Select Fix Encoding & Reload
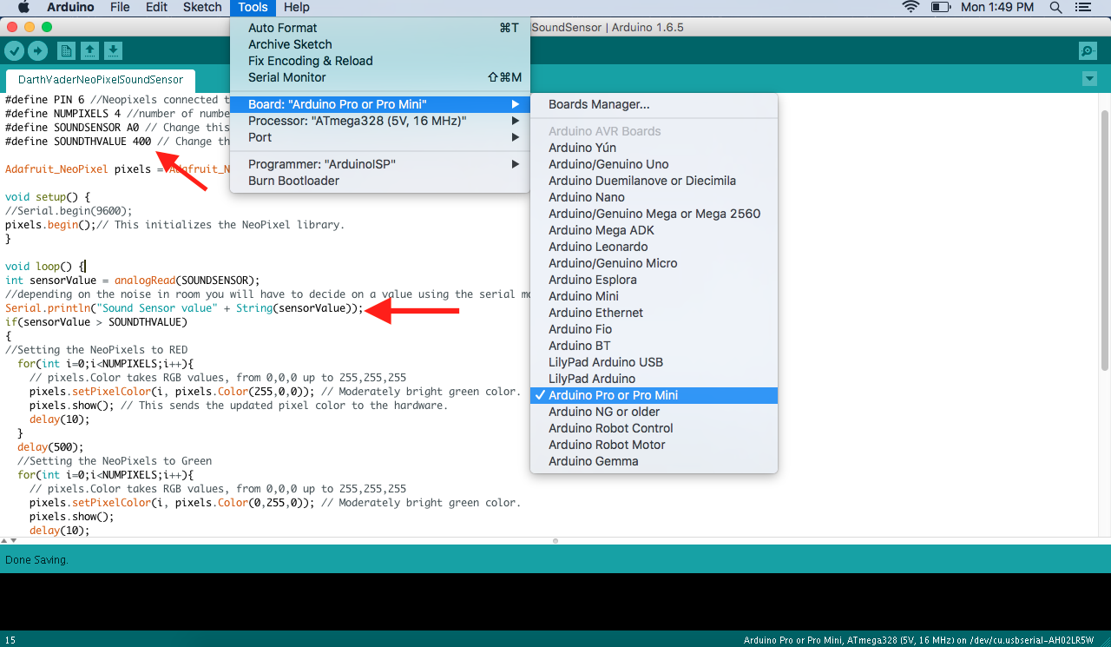Screen dimensions: 1111x647 [380, 61]
